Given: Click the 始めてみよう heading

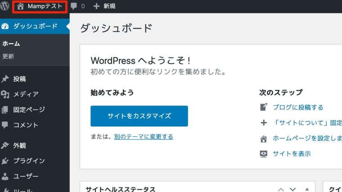Looking at the screenshot, I should (x=112, y=92).
